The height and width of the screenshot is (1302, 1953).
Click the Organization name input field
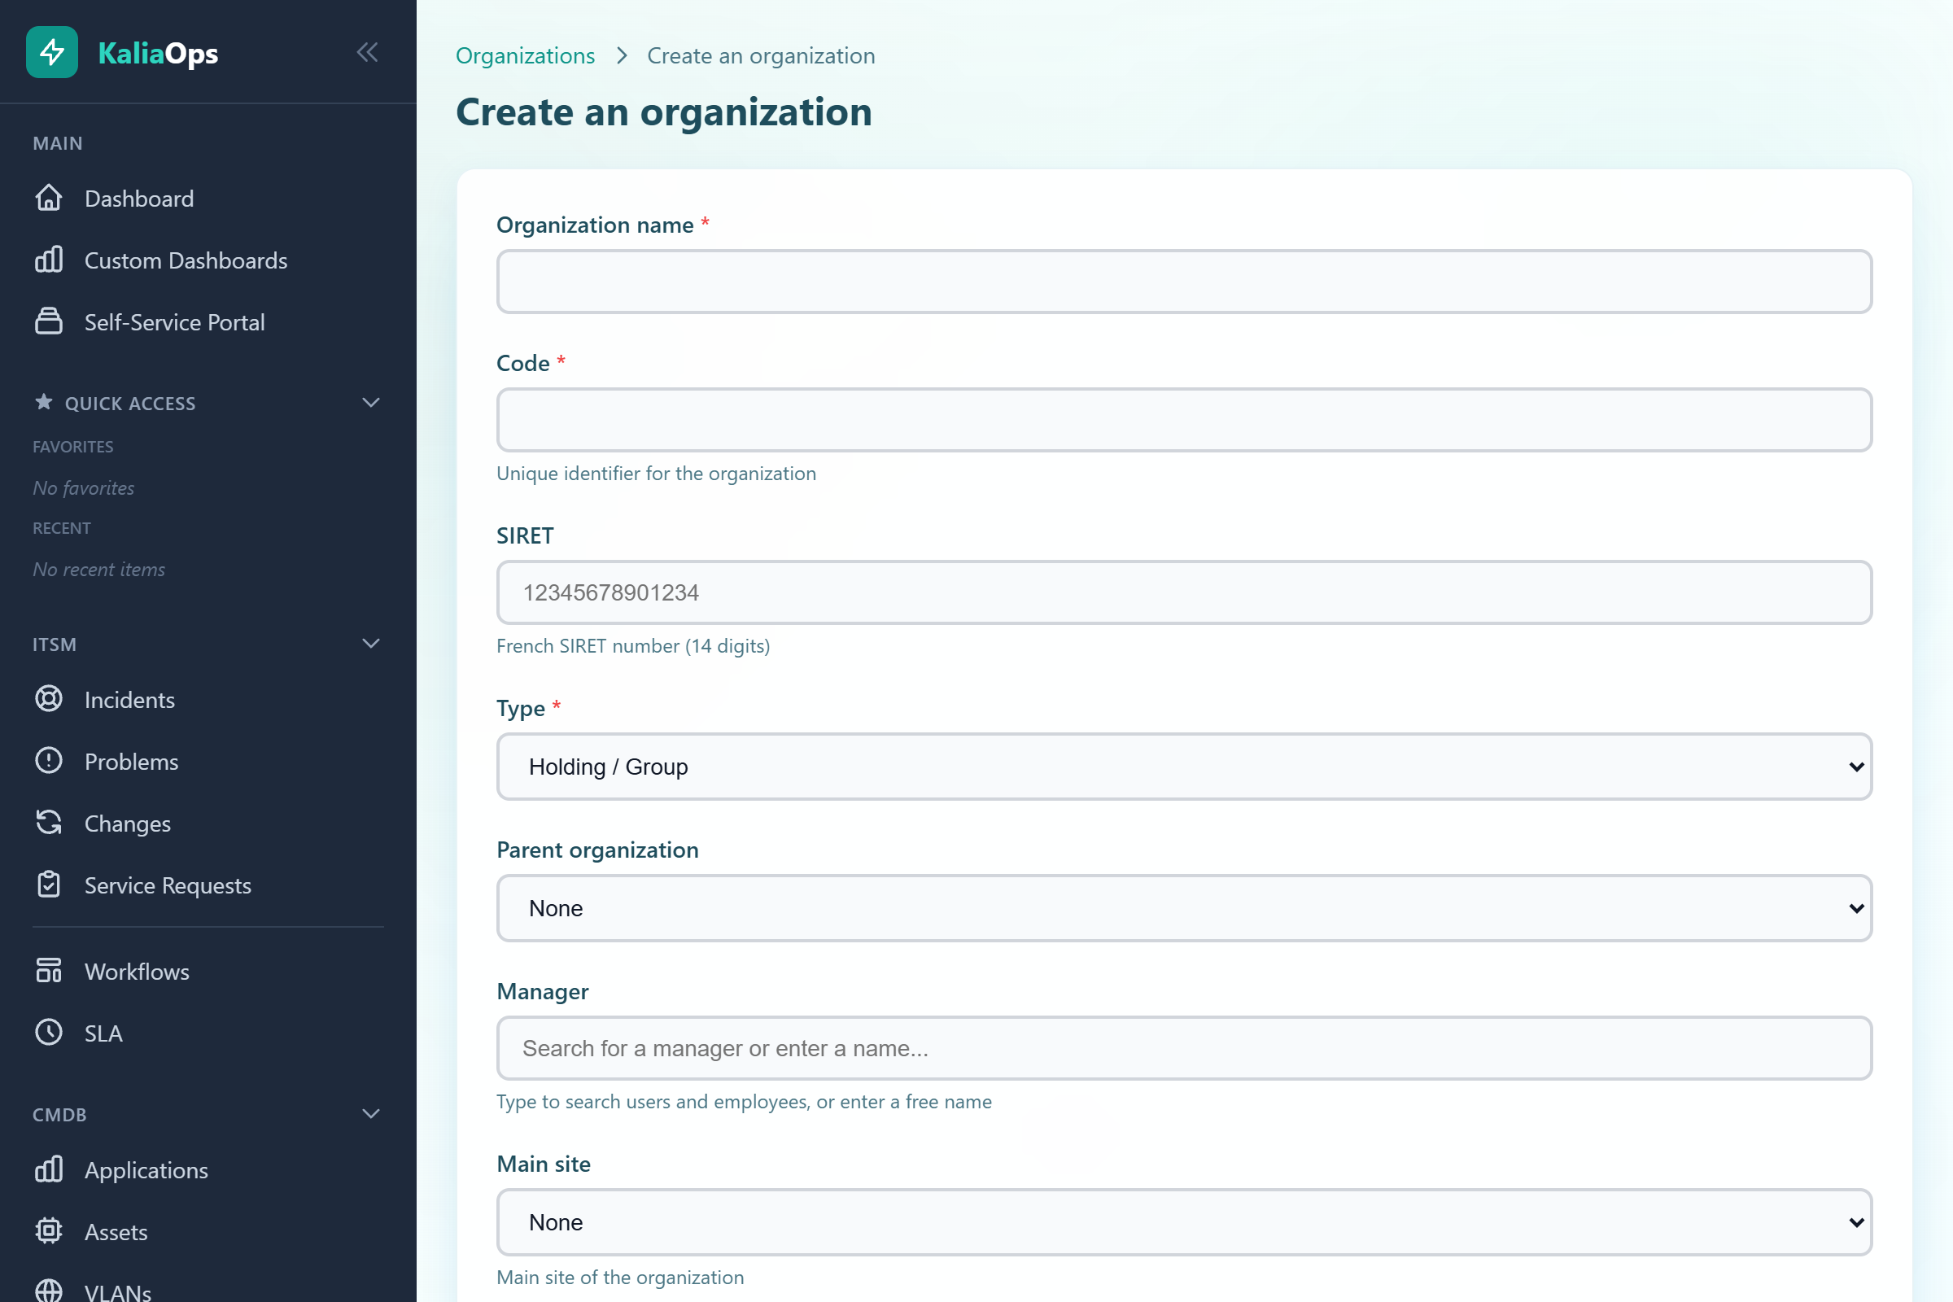point(1183,282)
